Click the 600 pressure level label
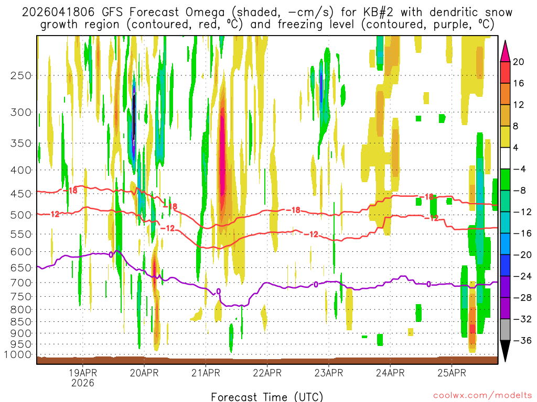 click(21, 252)
